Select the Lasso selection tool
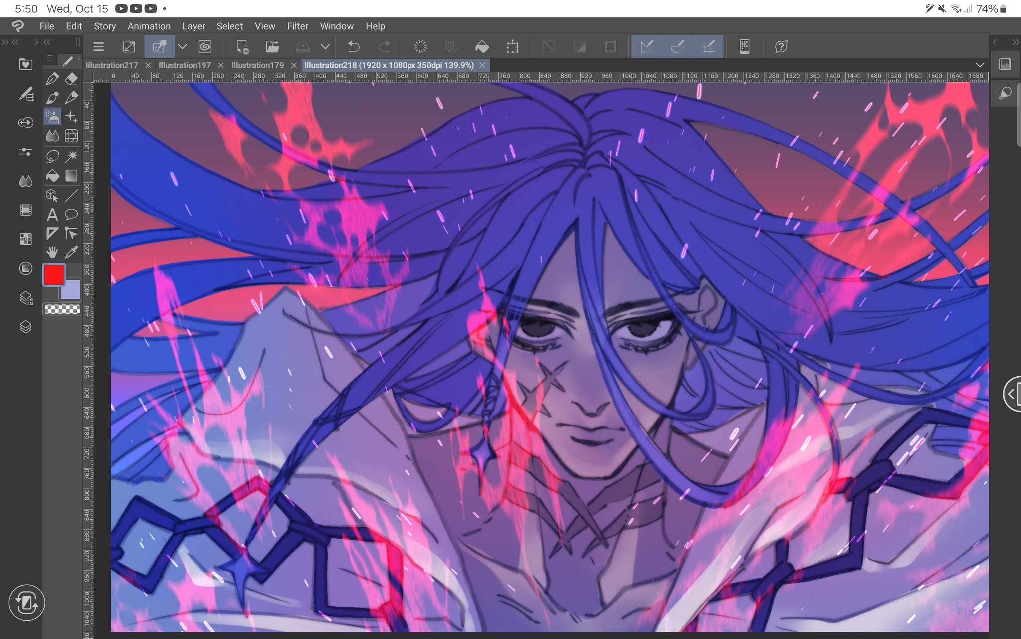This screenshot has height=639, width=1021. (52, 156)
